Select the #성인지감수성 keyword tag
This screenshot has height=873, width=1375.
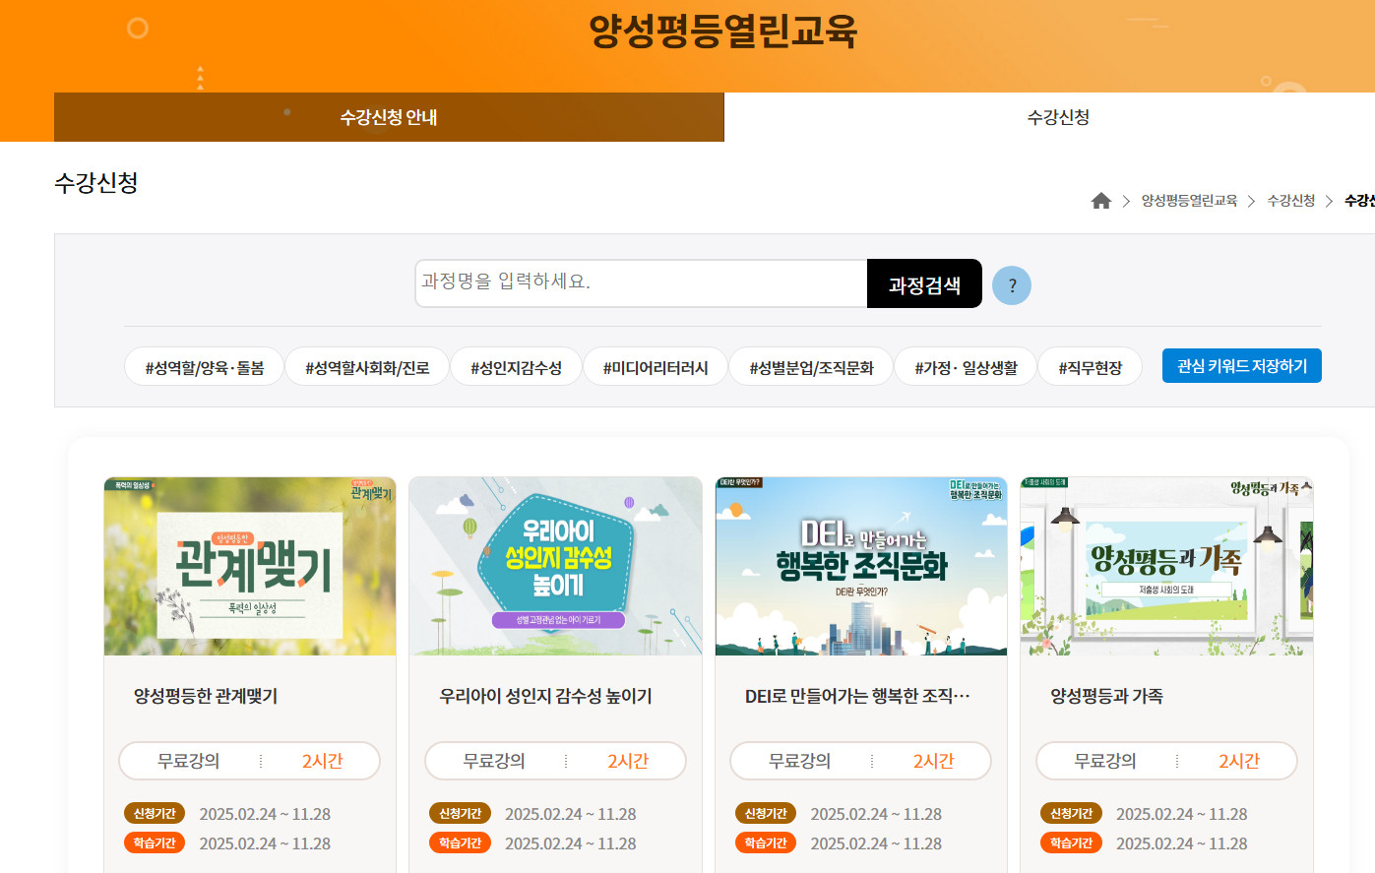tap(516, 367)
